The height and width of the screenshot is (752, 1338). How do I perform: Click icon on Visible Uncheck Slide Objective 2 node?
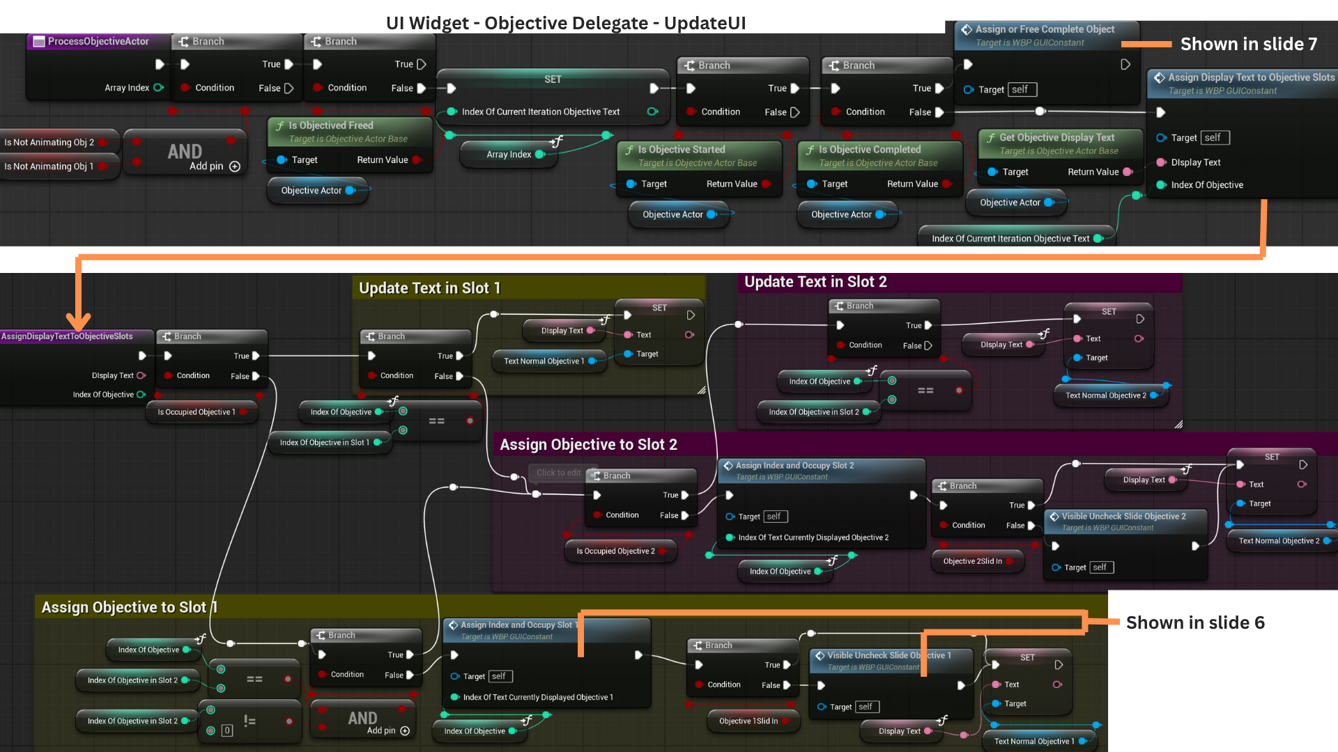pyautogui.click(x=1054, y=517)
